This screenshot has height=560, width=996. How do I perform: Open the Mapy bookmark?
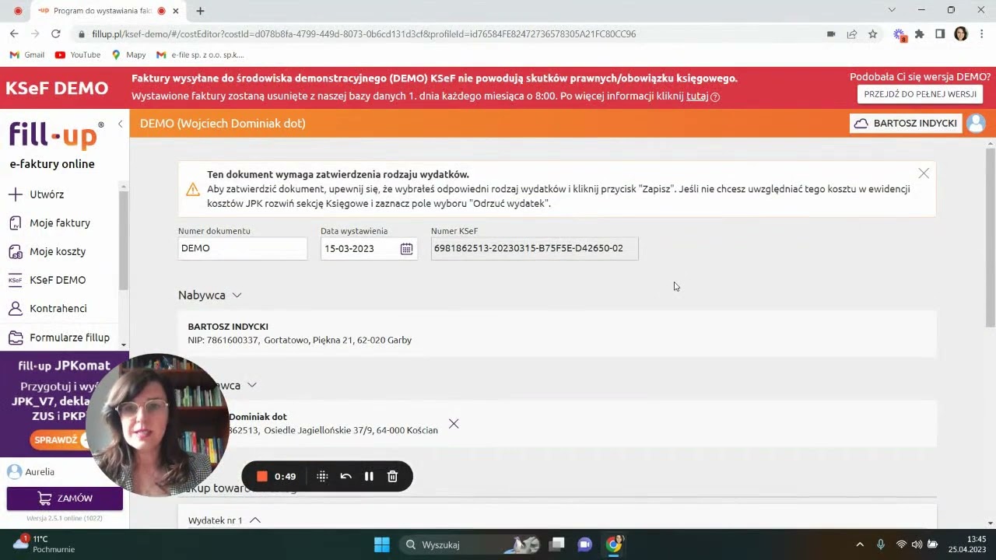click(x=128, y=55)
